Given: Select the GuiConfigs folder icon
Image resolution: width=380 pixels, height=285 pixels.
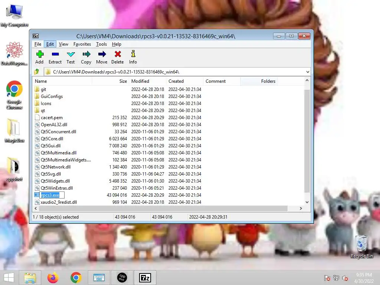Looking at the screenshot, I should pos(37,96).
